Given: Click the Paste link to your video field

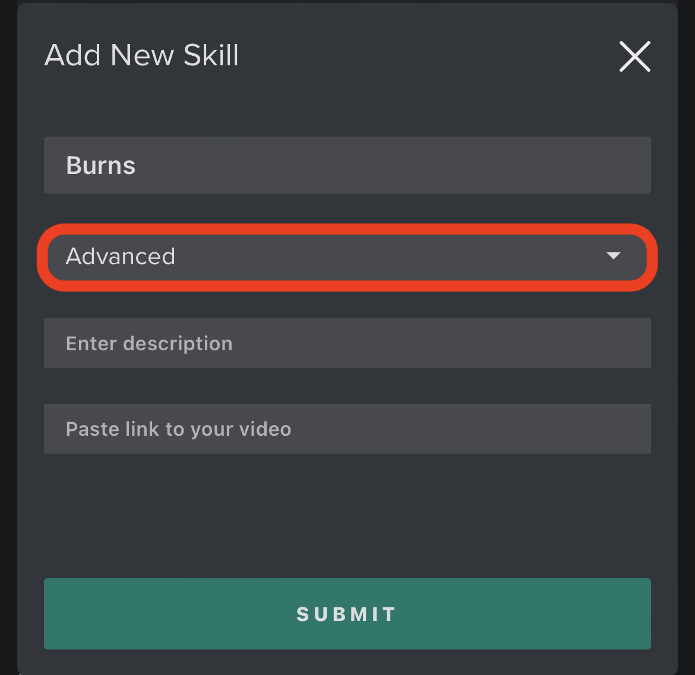Looking at the screenshot, I should pyautogui.click(x=347, y=428).
